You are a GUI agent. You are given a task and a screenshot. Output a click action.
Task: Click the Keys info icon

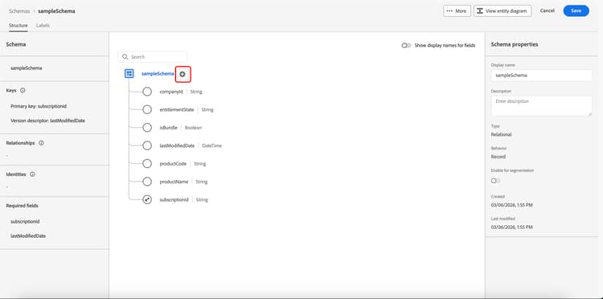point(23,90)
